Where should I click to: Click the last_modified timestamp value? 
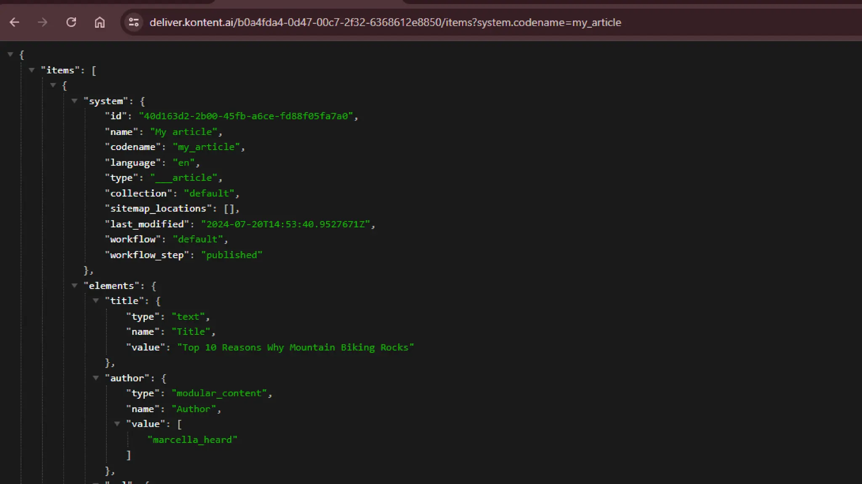[288, 224]
